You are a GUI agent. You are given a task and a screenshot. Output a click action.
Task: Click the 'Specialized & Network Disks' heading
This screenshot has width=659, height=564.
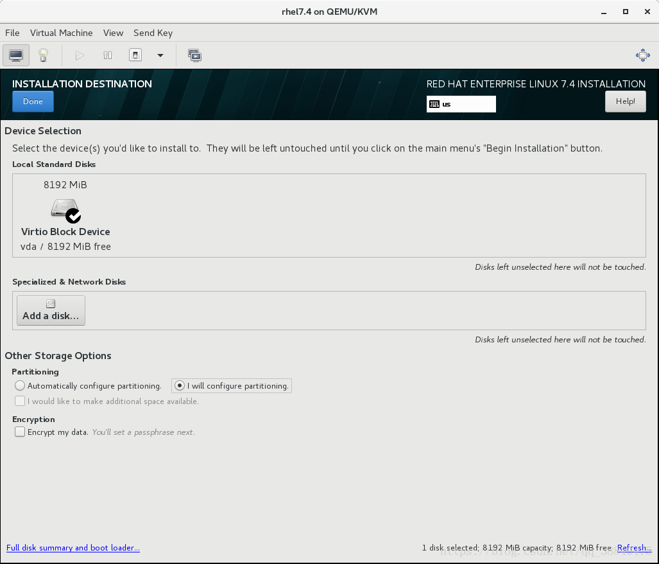pyautogui.click(x=69, y=282)
